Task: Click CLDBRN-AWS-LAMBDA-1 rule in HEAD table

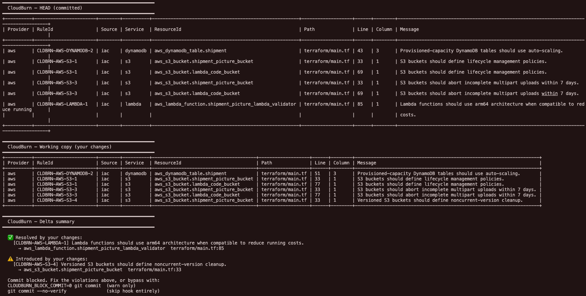Action: 62,104
